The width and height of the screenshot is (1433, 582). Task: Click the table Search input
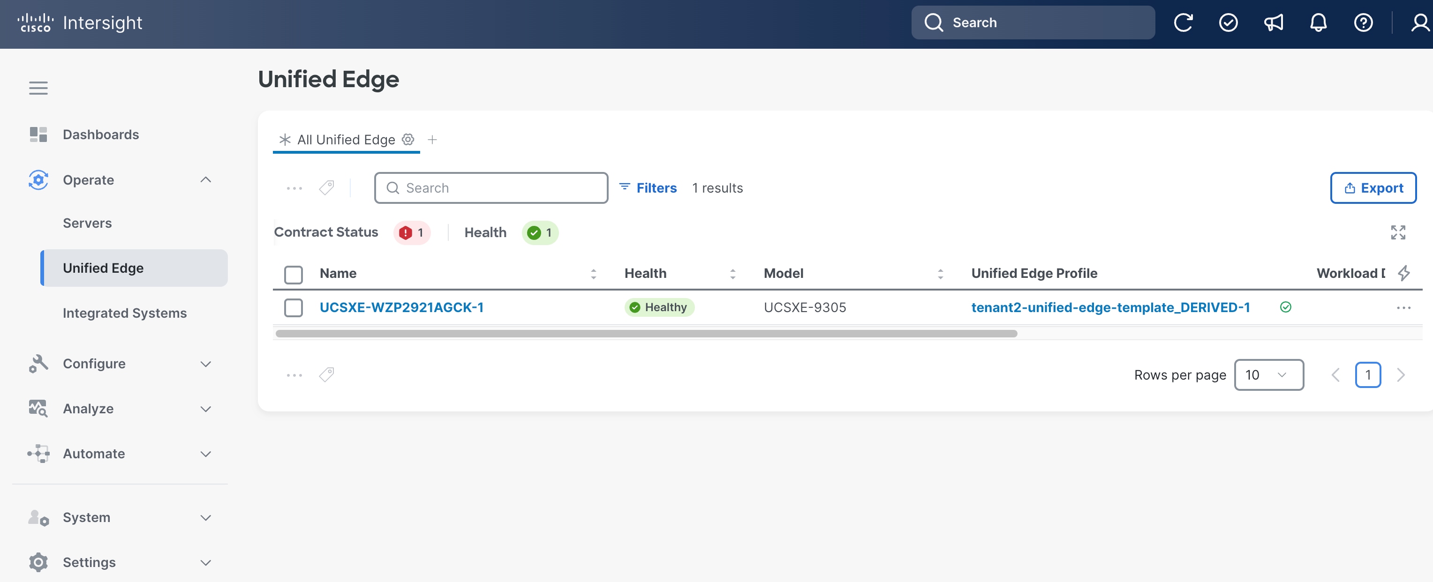[x=491, y=188]
